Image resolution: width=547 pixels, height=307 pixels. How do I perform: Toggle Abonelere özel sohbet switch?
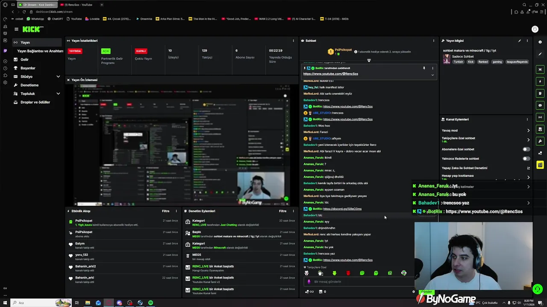pos(526,149)
